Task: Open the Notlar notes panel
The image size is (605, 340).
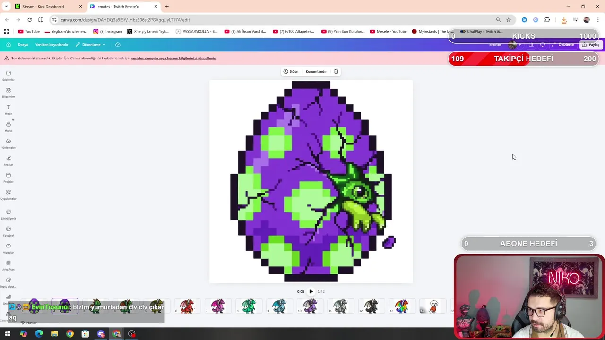Action: (x=28, y=323)
